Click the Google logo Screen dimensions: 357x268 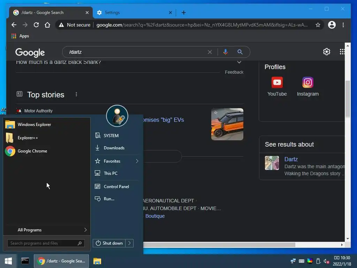coord(30,52)
